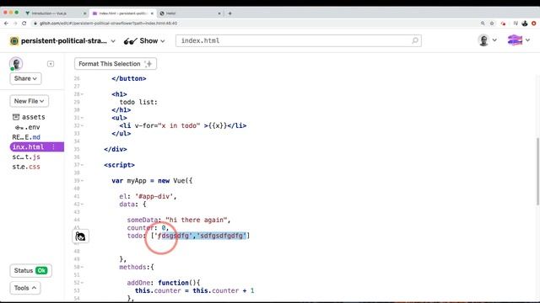540x303 pixels.
Task: Switch to the Introduction Vue.js browser tab
Action: pyautogui.click(x=55, y=13)
